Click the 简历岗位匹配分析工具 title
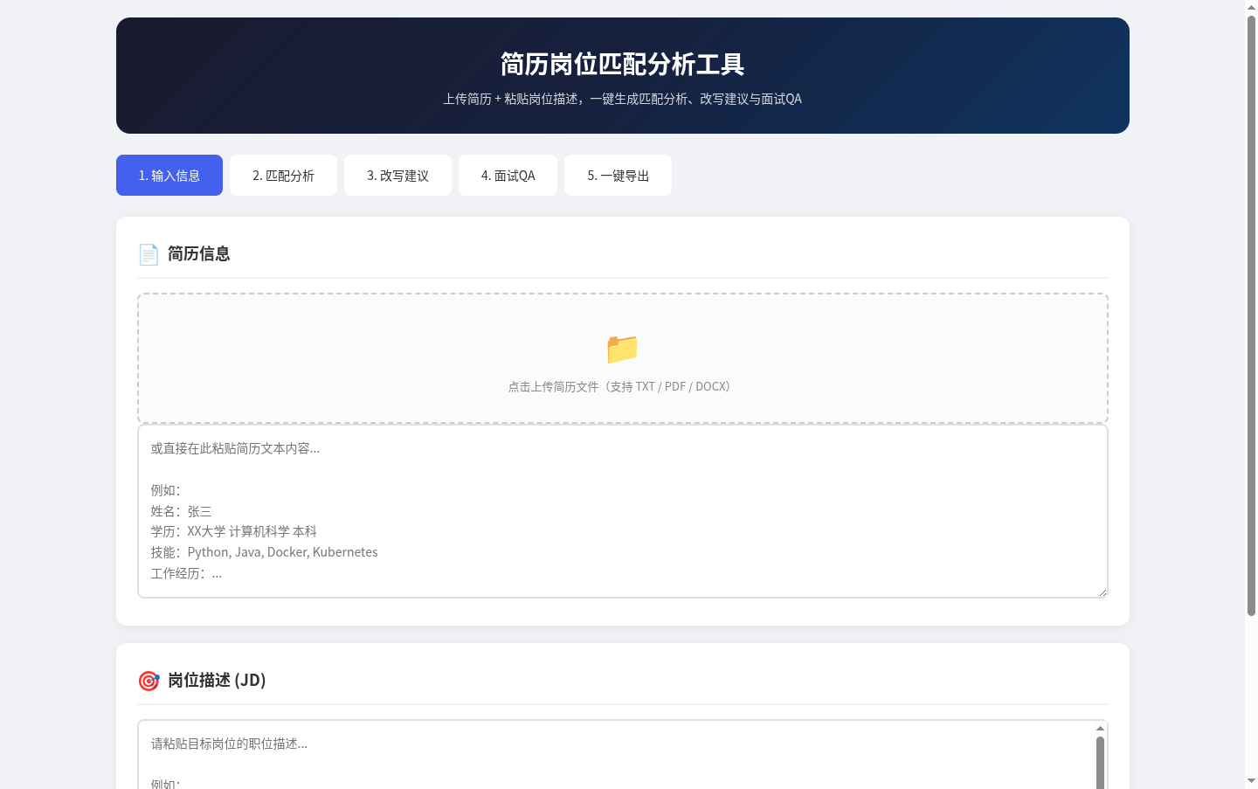The height and width of the screenshot is (789, 1258). tap(622, 64)
